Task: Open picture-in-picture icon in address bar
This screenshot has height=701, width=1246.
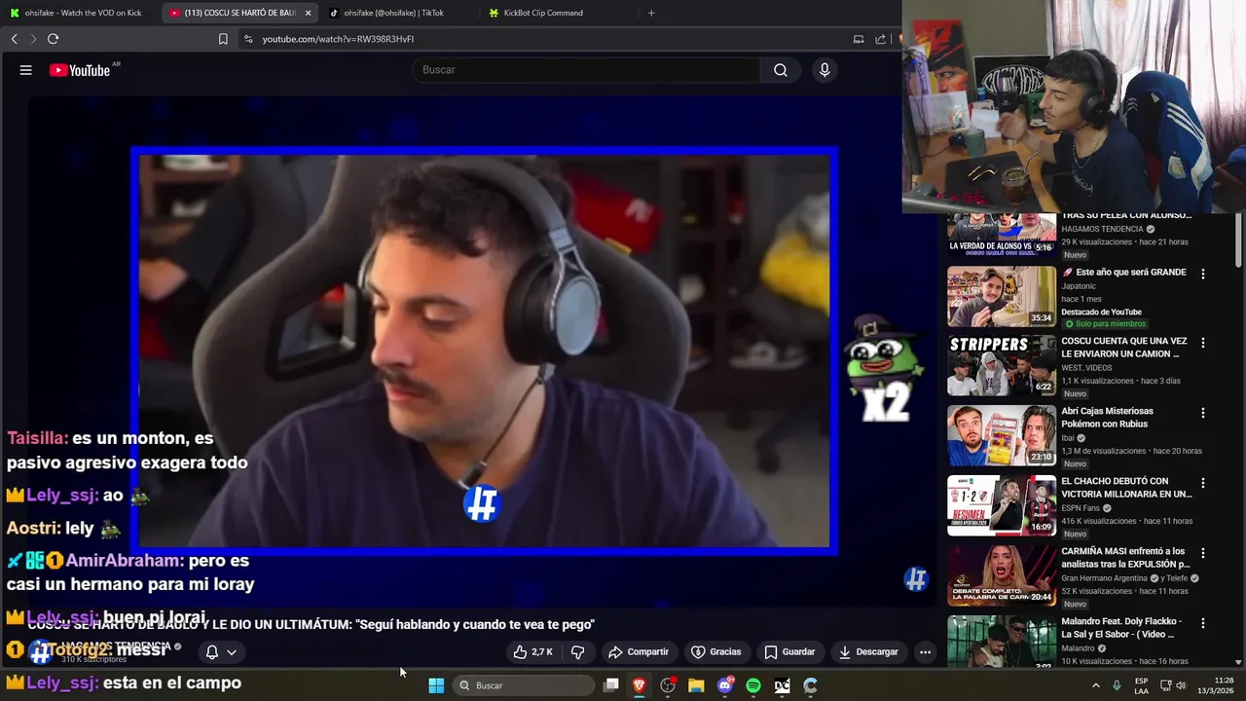Action: coord(859,39)
